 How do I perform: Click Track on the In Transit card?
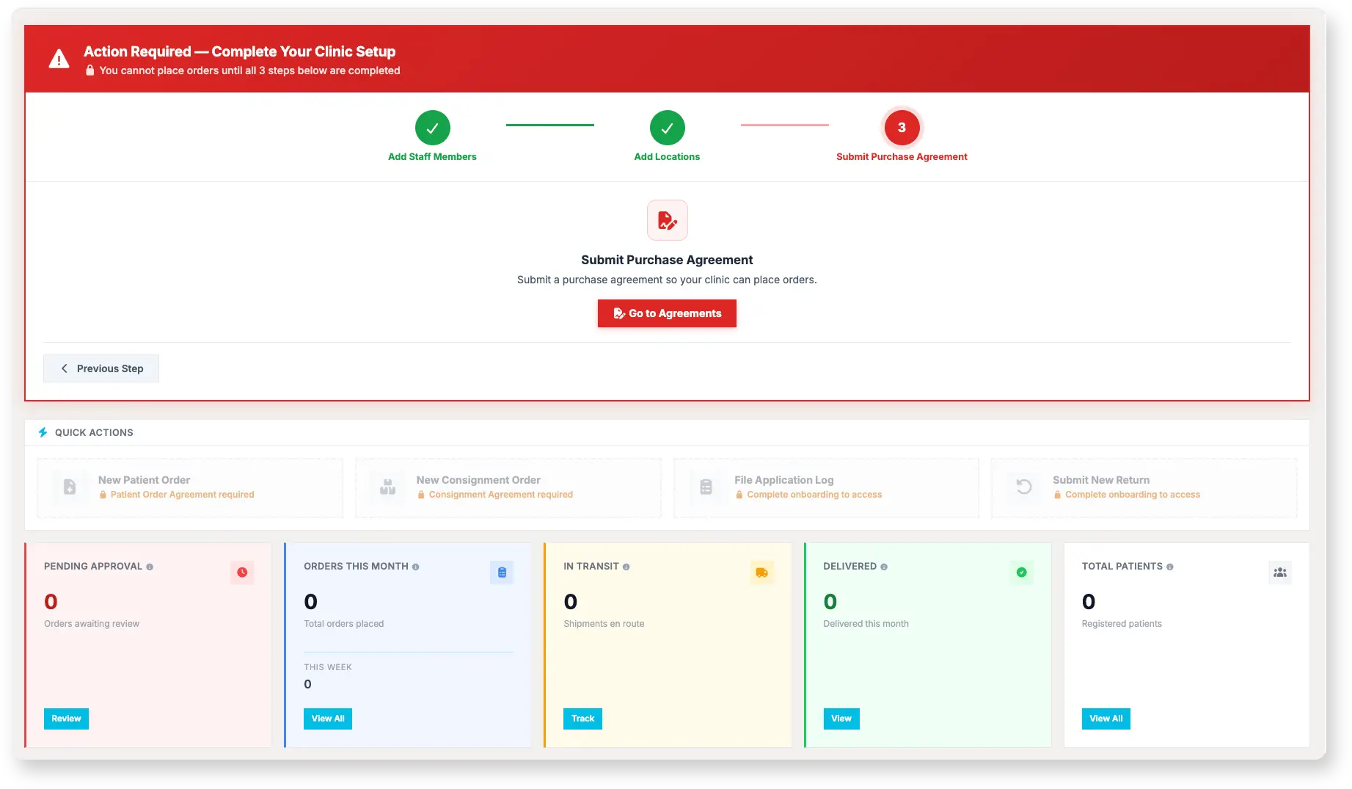(583, 719)
